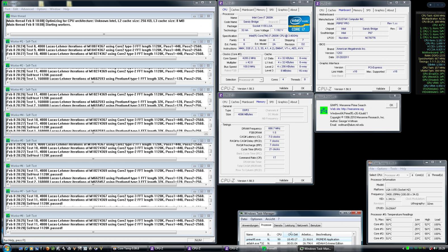Click the Prime95 icon in About dialog
This screenshot has width=448, height=252.
click(x=324, y=111)
